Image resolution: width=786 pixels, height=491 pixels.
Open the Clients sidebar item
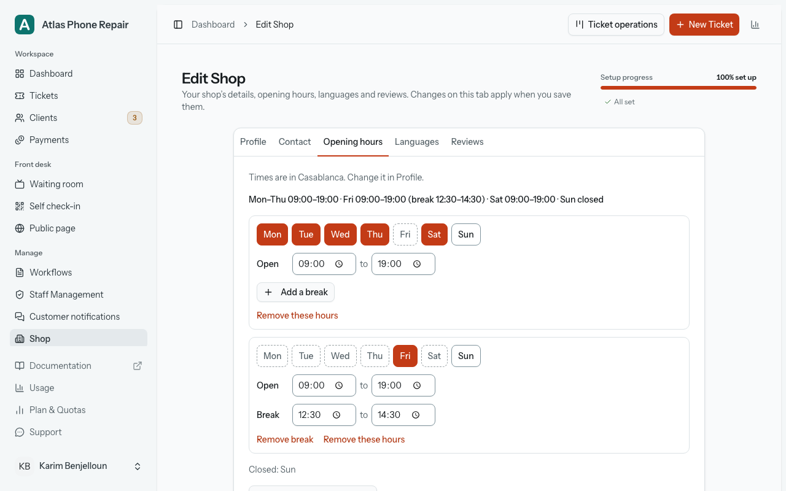[79, 118]
